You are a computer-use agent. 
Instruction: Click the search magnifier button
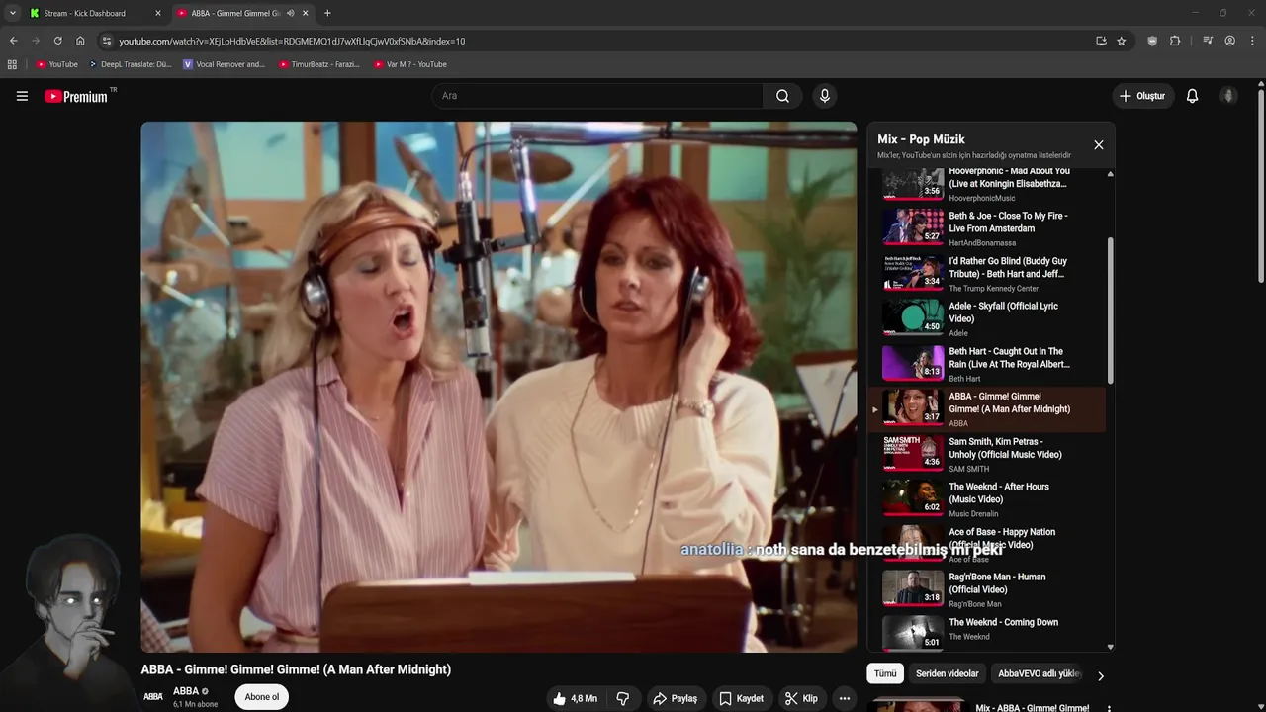[x=782, y=96]
